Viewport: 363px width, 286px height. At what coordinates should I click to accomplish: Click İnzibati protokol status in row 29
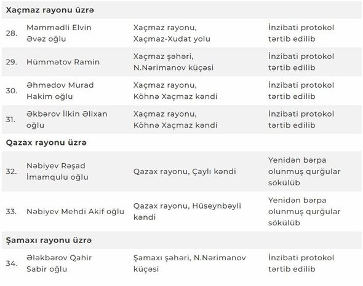pos(301,62)
